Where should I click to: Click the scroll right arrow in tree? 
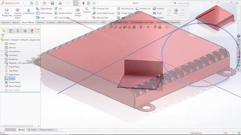tap(38, 126)
